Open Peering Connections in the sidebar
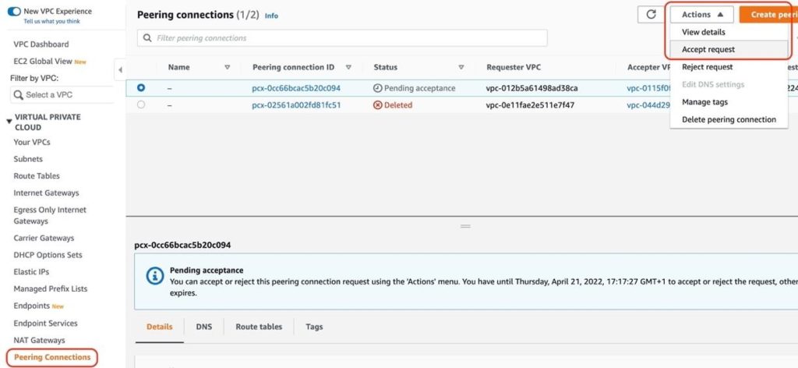The height and width of the screenshot is (368, 798). point(52,357)
